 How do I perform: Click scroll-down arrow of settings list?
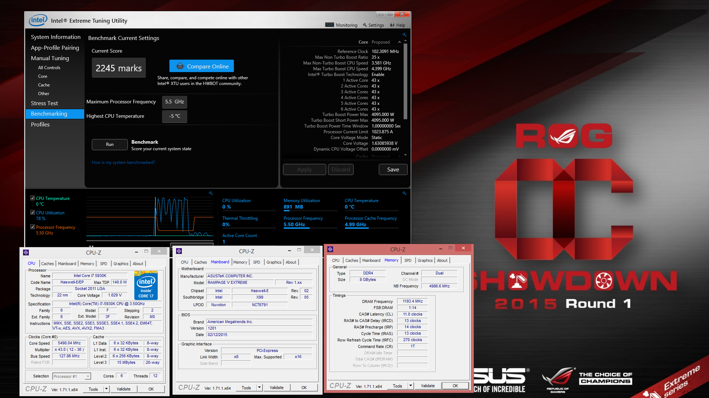pos(405,155)
